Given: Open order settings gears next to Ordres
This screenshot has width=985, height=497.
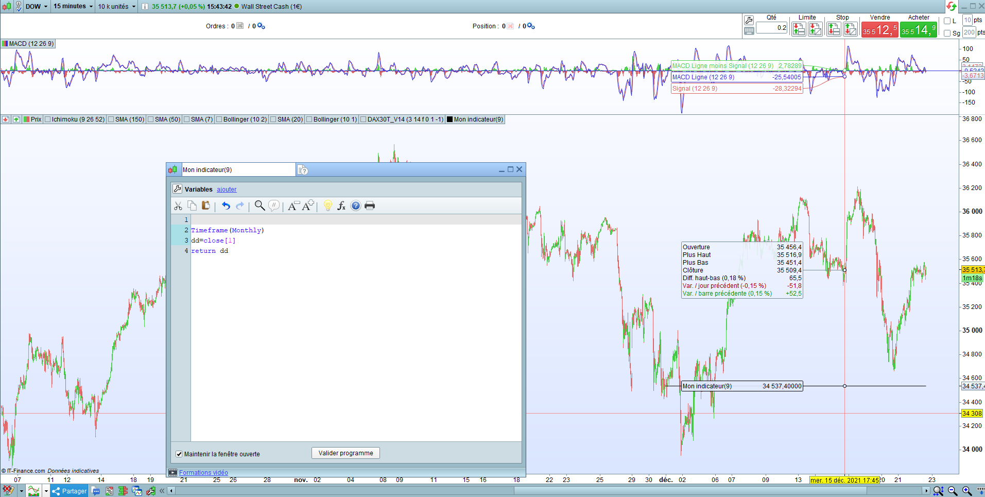Looking at the screenshot, I should click(261, 26).
